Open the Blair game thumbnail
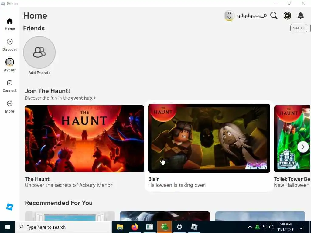Screen dimensions: 311x233 (209, 138)
